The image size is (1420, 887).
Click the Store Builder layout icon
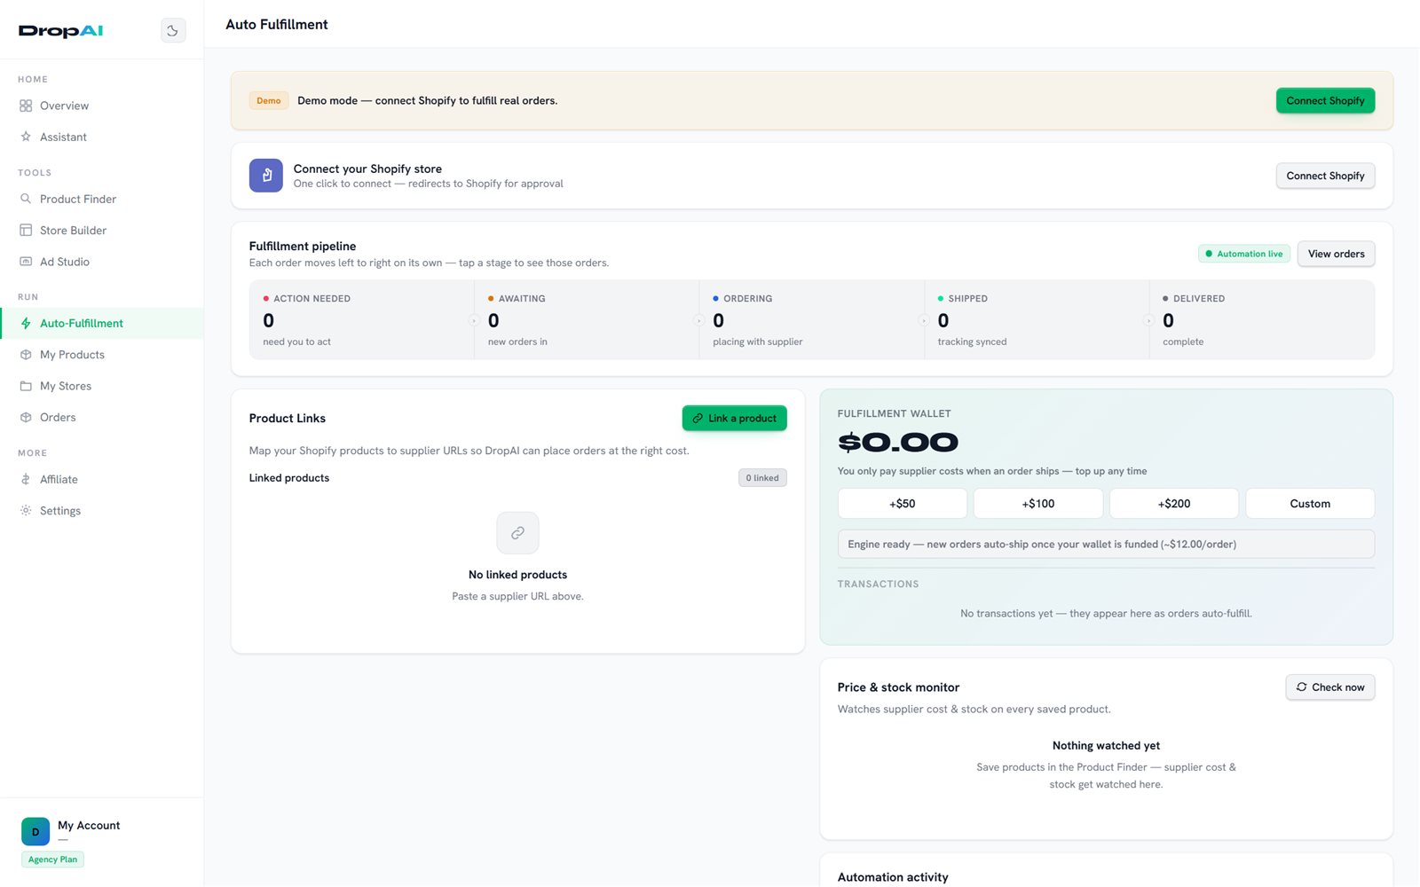(x=26, y=230)
